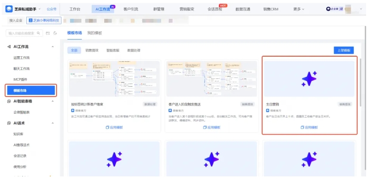
Task: Open MCP插件 in sidebar
Action: pyautogui.click(x=20, y=79)
